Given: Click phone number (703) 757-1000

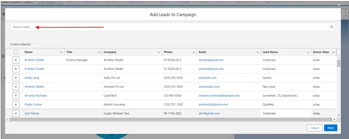Looking at the screenshot, I should (173, 104).
